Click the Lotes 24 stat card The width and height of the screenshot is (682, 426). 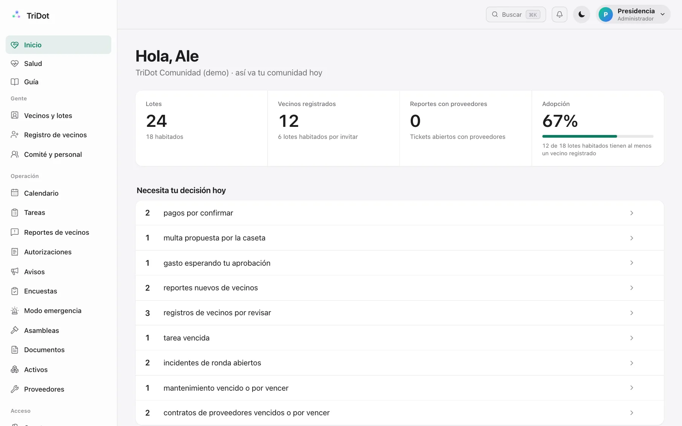(202, 128)
